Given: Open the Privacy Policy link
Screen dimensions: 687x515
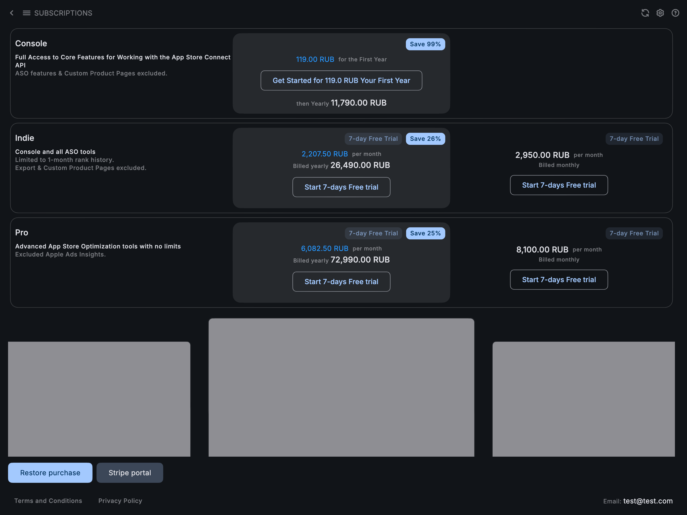Looking at the screenshot, I should point(120,501).
